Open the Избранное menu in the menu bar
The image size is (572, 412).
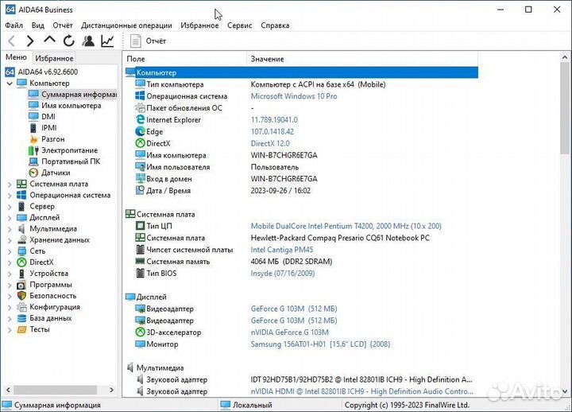199,25
